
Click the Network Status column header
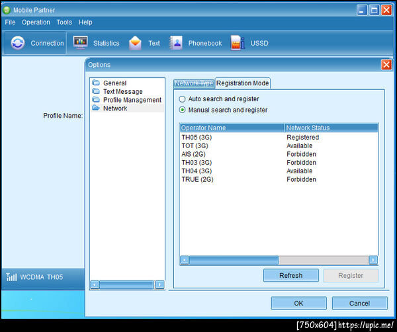331,128
